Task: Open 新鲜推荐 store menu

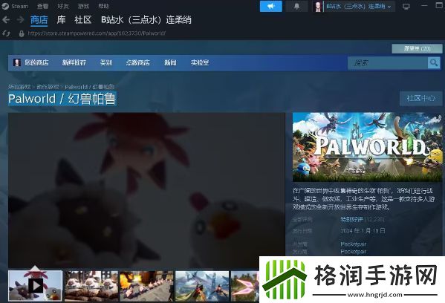Action: click(x=74, y=62)
